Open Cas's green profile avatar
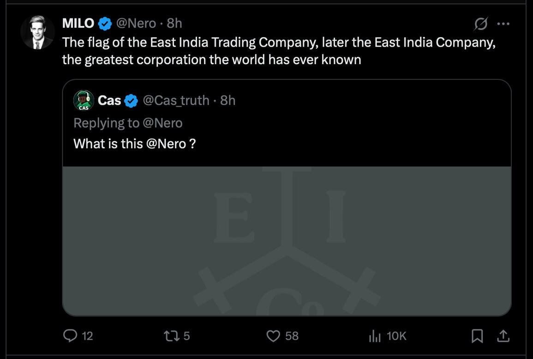 point(84,101)
